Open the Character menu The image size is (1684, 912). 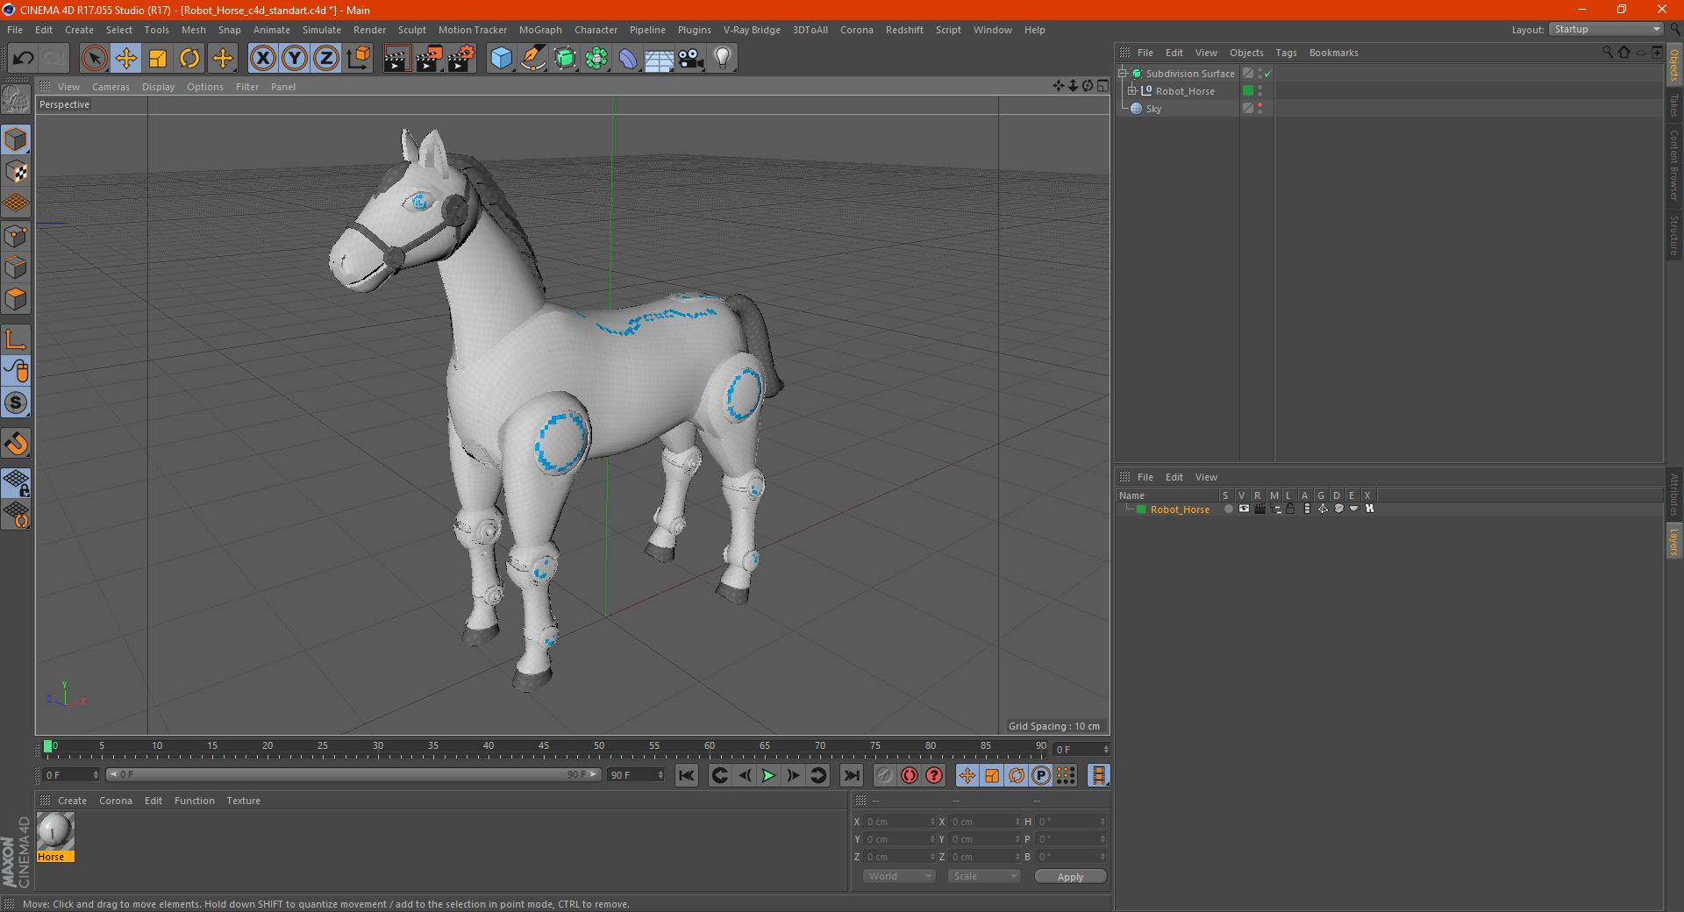(x=596, y=30)
